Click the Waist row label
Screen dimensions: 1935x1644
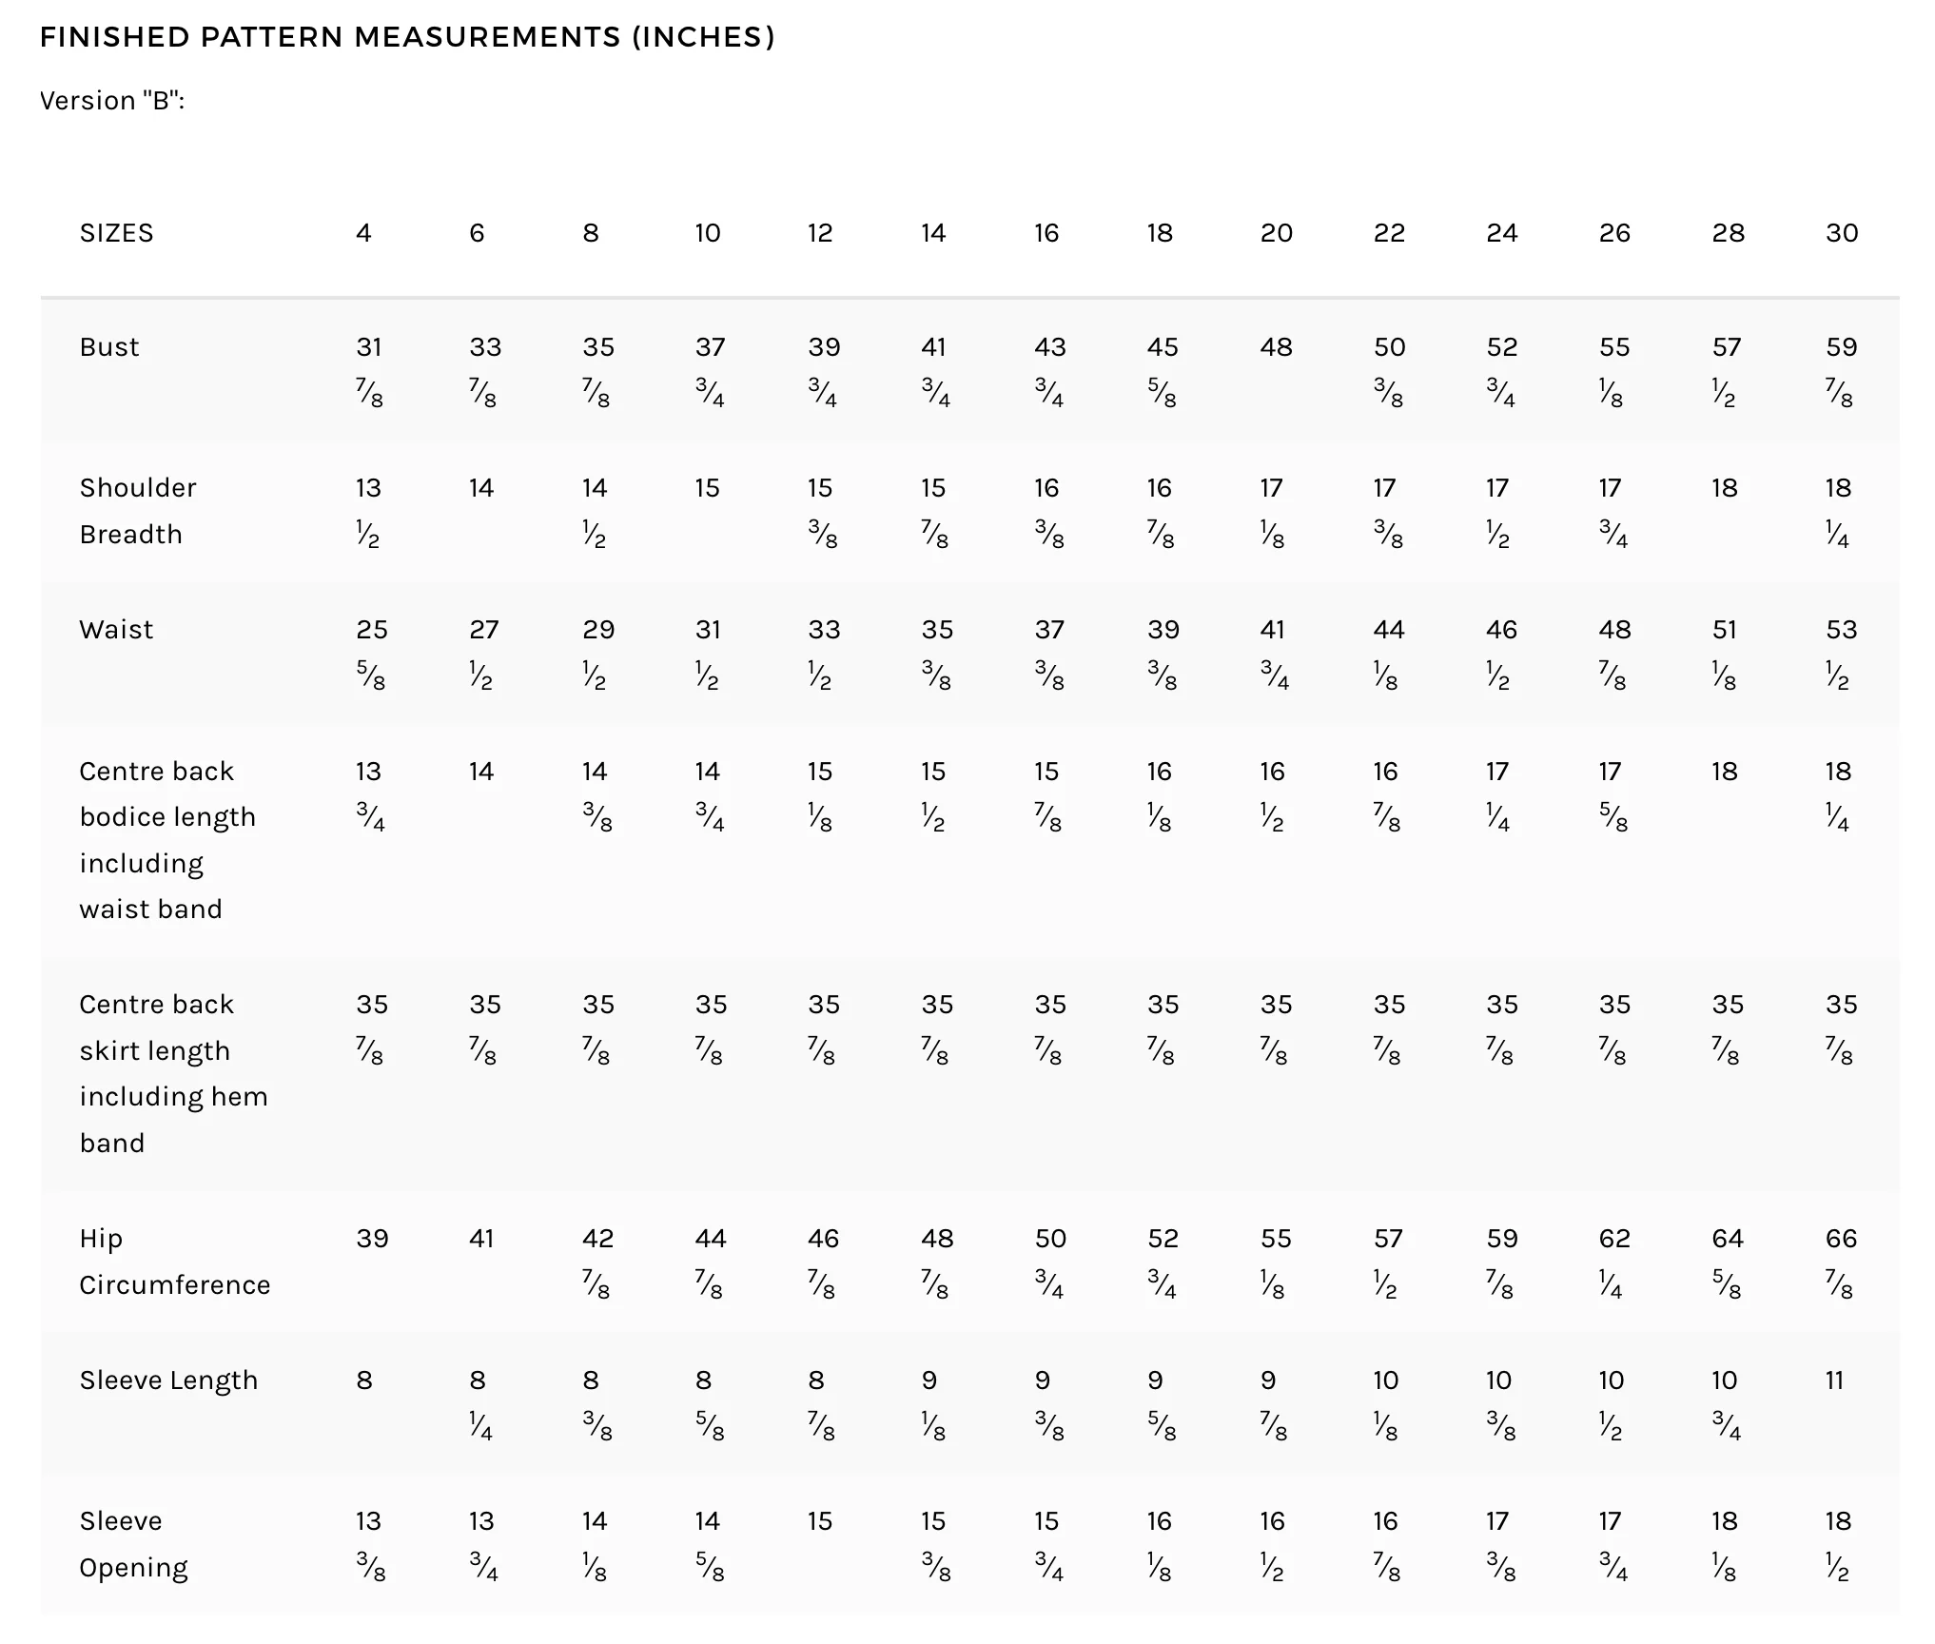tap(116, 630)
